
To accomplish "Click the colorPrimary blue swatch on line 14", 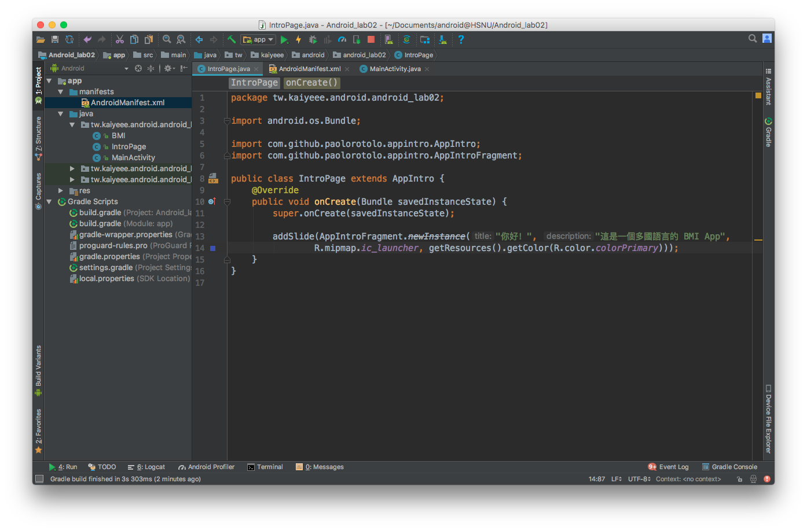I will click(x=213, y=248).
